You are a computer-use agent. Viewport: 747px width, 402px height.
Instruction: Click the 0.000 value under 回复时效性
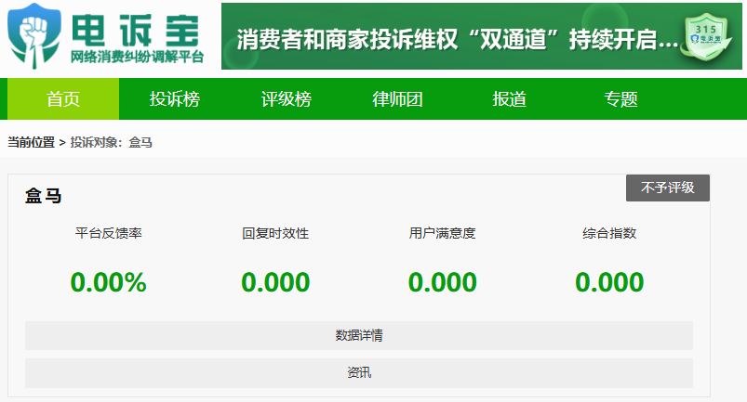pos(275,282)
